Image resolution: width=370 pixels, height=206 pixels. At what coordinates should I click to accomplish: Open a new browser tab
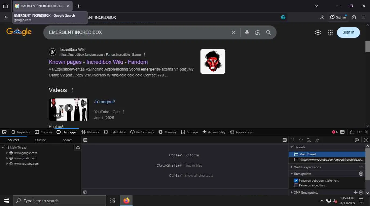coord(78,6)
